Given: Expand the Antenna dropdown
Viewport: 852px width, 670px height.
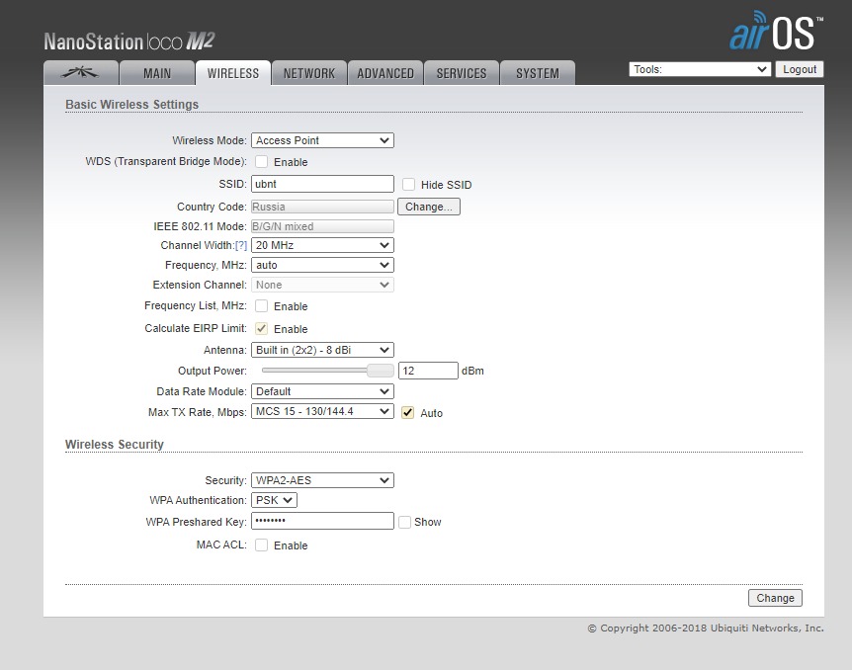Looking at the screenshot, I should point(322,350).
